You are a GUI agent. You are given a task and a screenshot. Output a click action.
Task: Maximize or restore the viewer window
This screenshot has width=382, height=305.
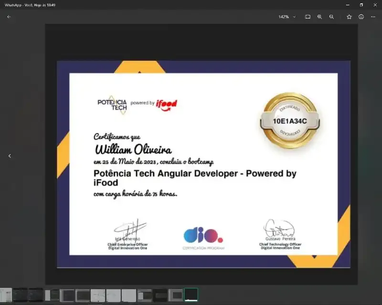pos(361,5)
